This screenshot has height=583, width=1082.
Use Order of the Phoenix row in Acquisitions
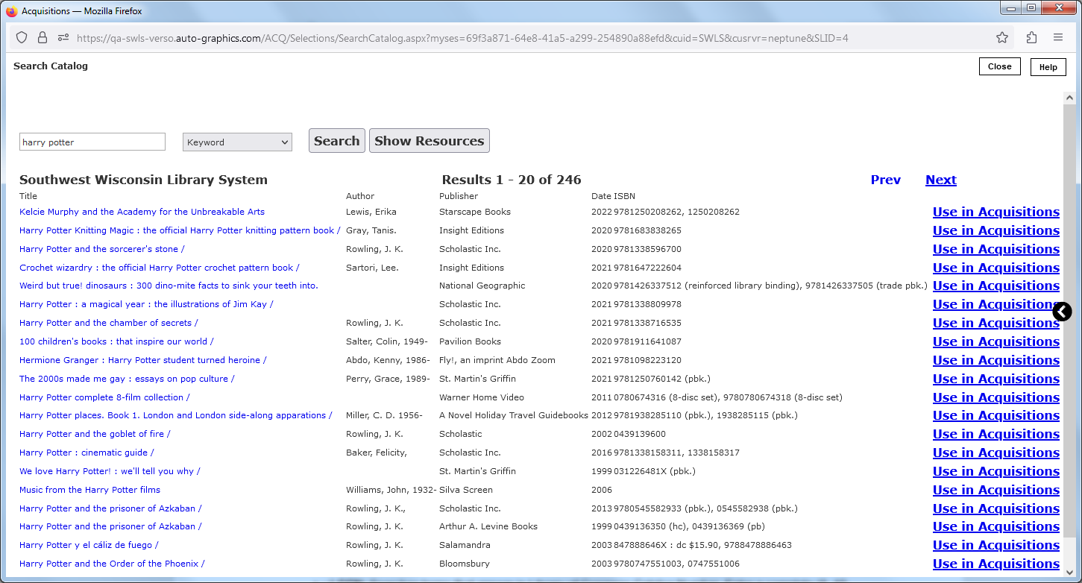[995, 564]
